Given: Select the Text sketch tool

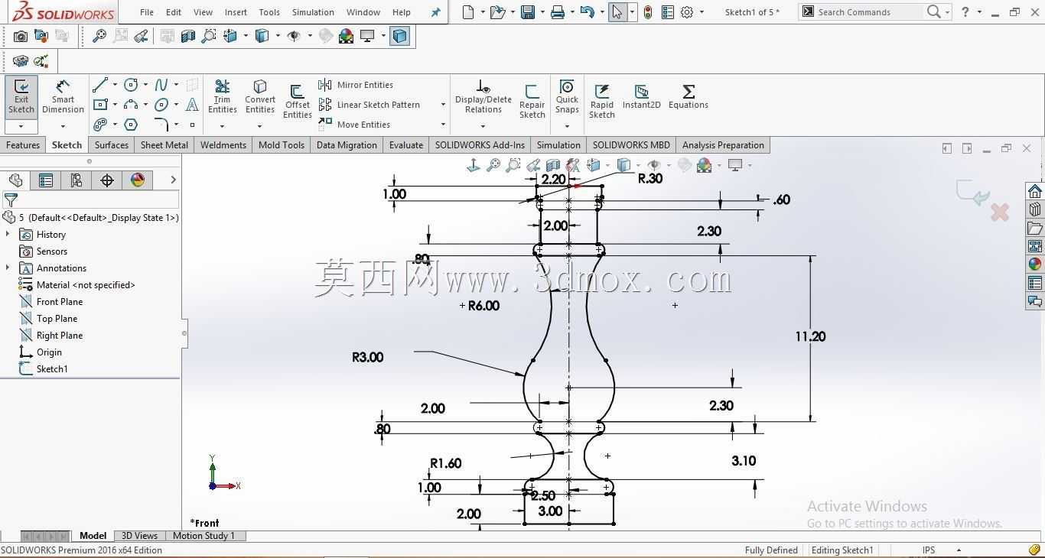Looking at the screenshot, I should pos(192,105).
